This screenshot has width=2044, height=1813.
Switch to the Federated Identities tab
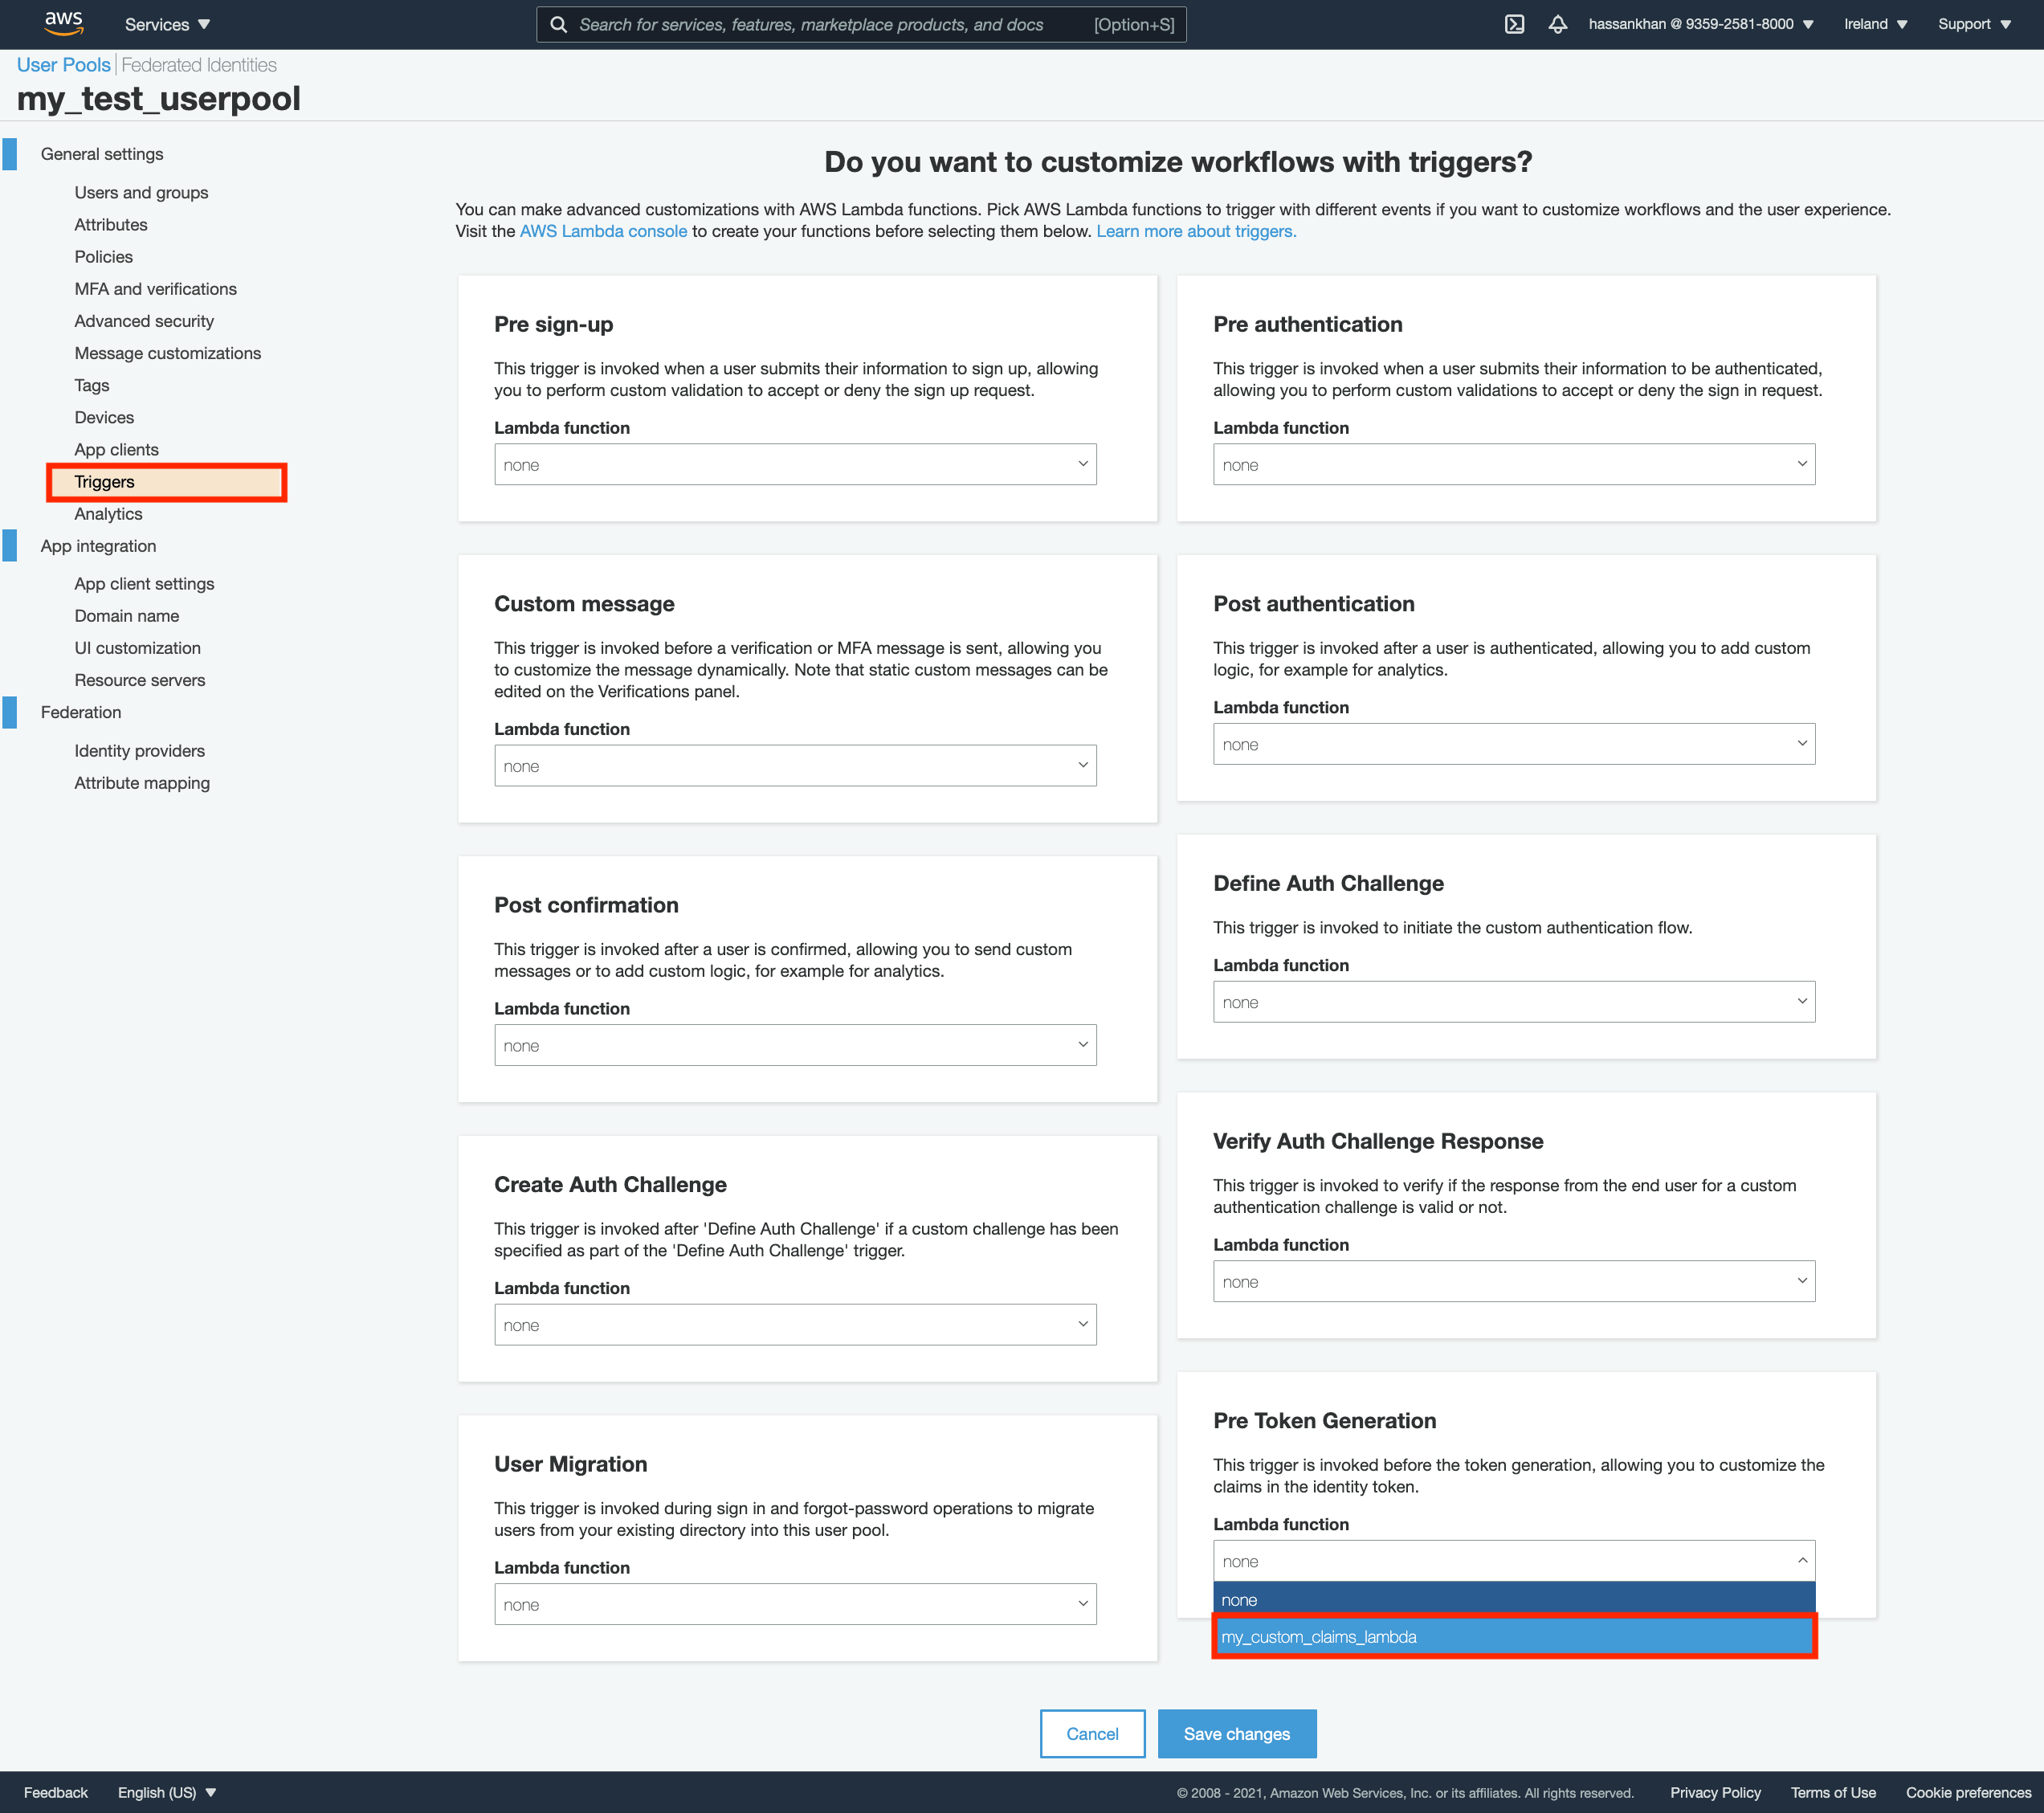pyautogui.click(x=199, y=65)
